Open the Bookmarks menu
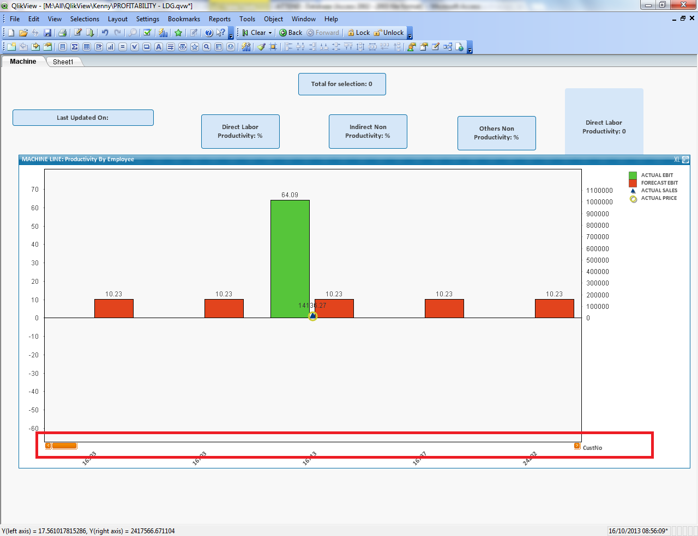This screenshot has height=536, width=698. (x=184, y=19)
